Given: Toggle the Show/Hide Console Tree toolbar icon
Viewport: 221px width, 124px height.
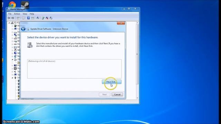Looking at the screenshot, I should [18, 18].
